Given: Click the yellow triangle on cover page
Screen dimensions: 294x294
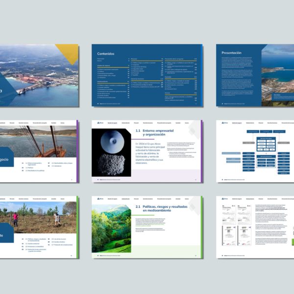Looking at the screenshot, I should (x=68, y=53).
